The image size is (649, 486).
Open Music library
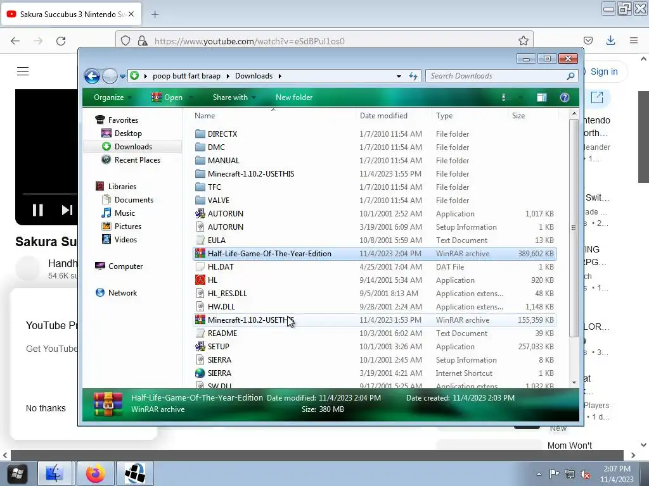coord(125,213)
